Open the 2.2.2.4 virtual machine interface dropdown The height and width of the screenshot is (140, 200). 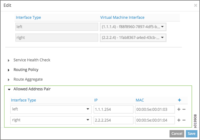pos(133,37)
